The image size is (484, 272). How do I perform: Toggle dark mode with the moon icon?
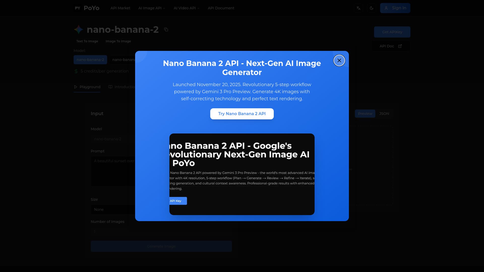pyautogui.click(x=372, y=8)
